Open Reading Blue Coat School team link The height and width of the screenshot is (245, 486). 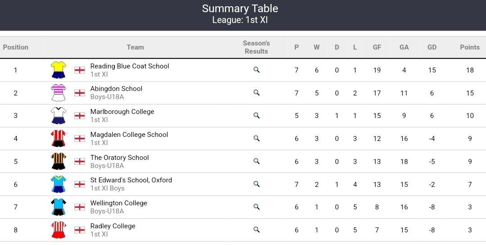[130, 66]
